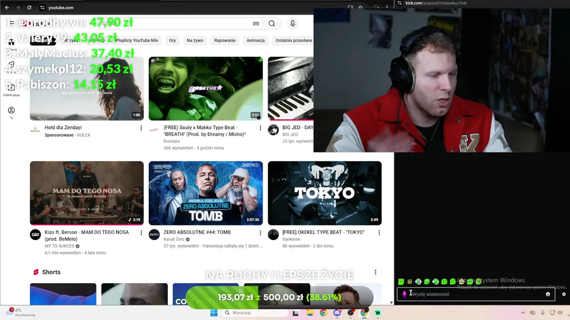The height and width of the screenshot is (320, 570).
Task: Open options menu for Souly x Makko beat
Action: (260, 128)
